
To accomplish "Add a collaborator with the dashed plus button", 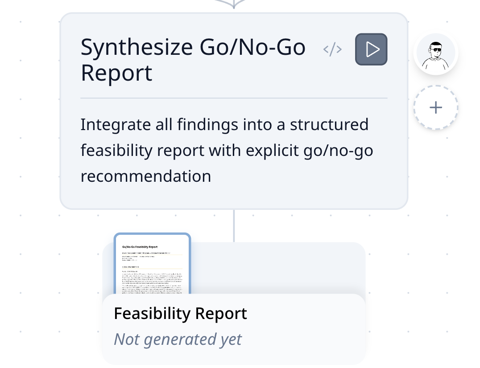I will click(x=435, y=107).
